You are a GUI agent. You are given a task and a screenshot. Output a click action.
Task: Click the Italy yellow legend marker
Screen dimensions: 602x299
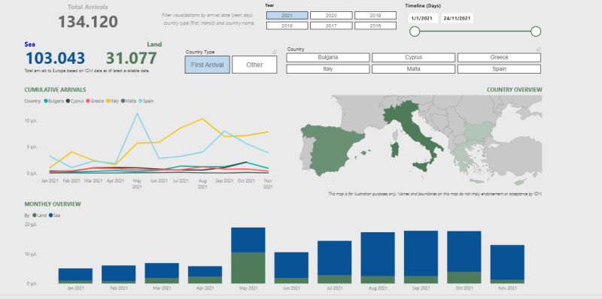(108, 101)
